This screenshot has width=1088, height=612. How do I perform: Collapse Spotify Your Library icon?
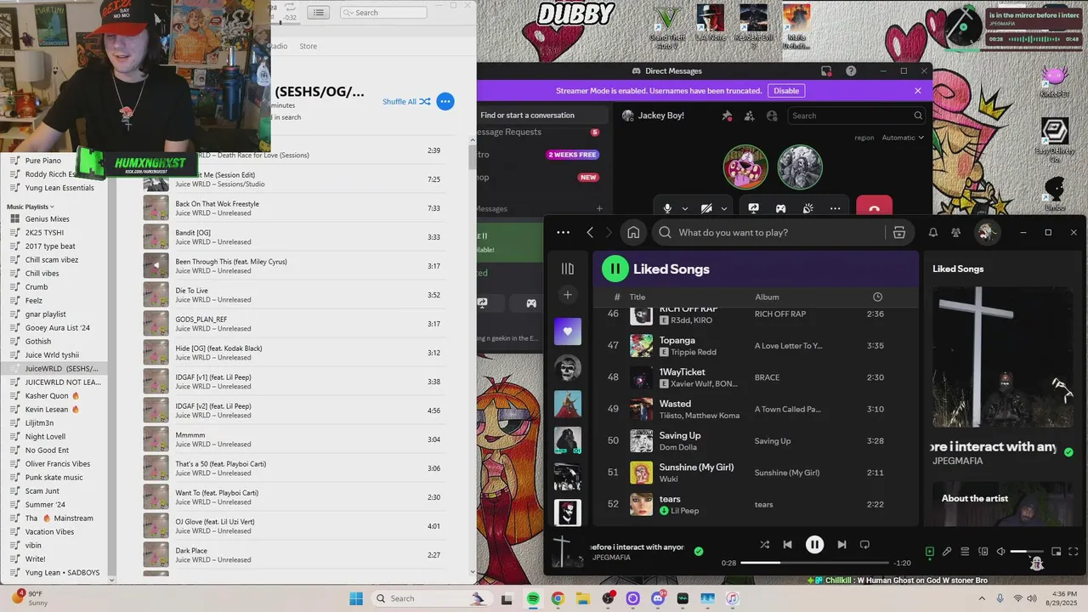click(x=568, y=269)
